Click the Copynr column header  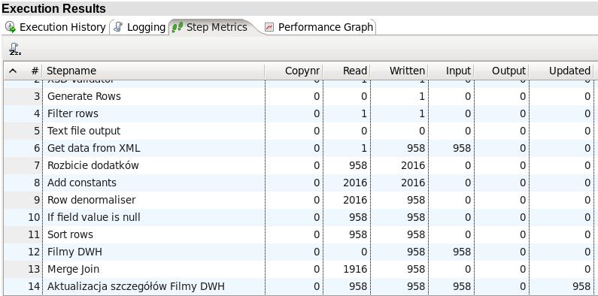[x=293, y=71]
